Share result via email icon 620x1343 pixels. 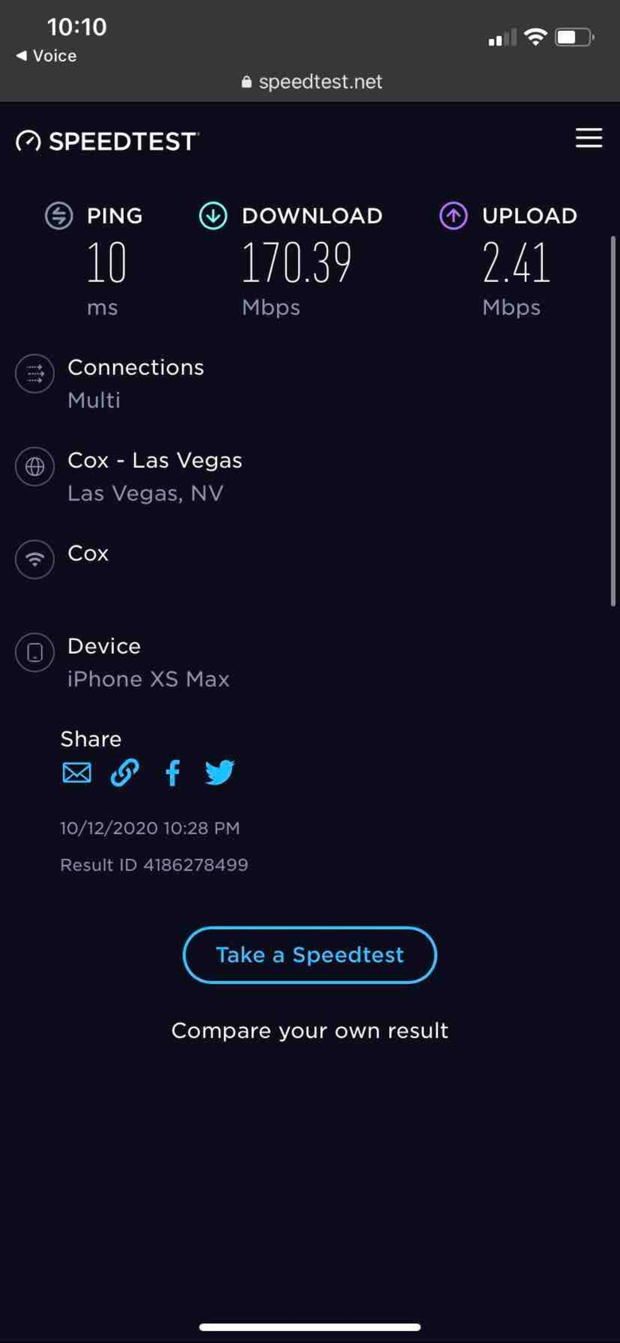tap(77, 772)
